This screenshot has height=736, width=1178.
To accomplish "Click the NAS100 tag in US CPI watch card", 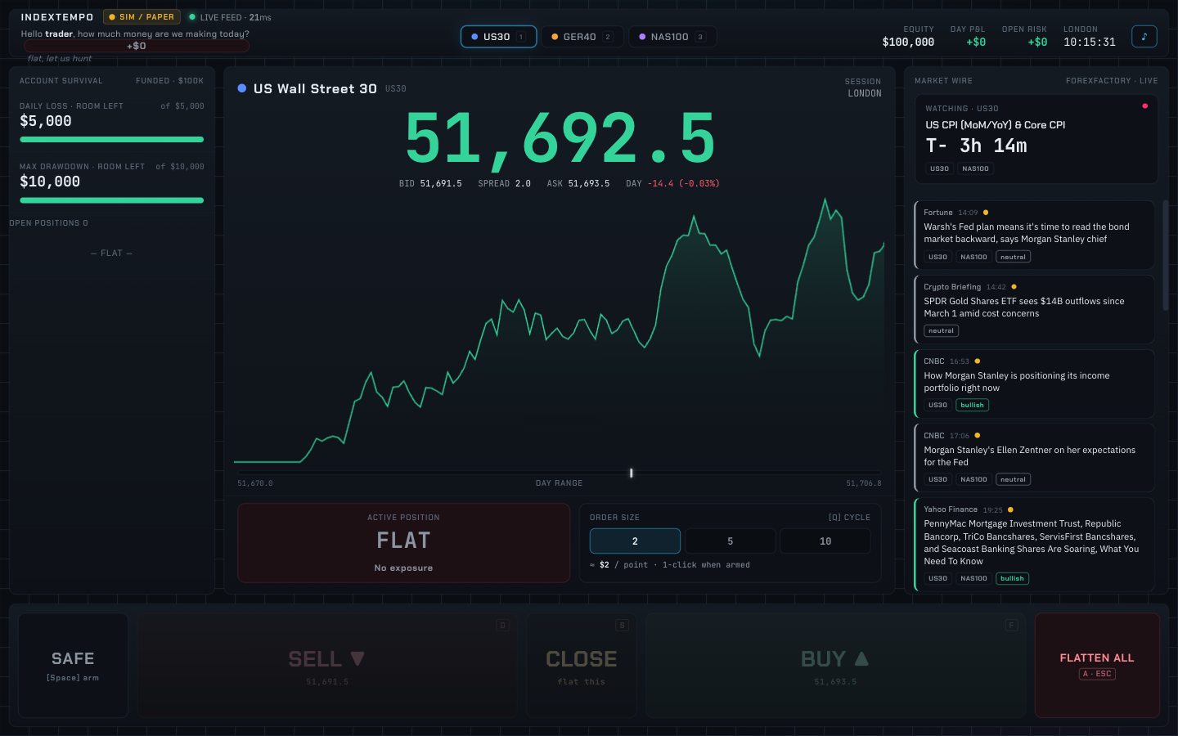I will point(975,169).
